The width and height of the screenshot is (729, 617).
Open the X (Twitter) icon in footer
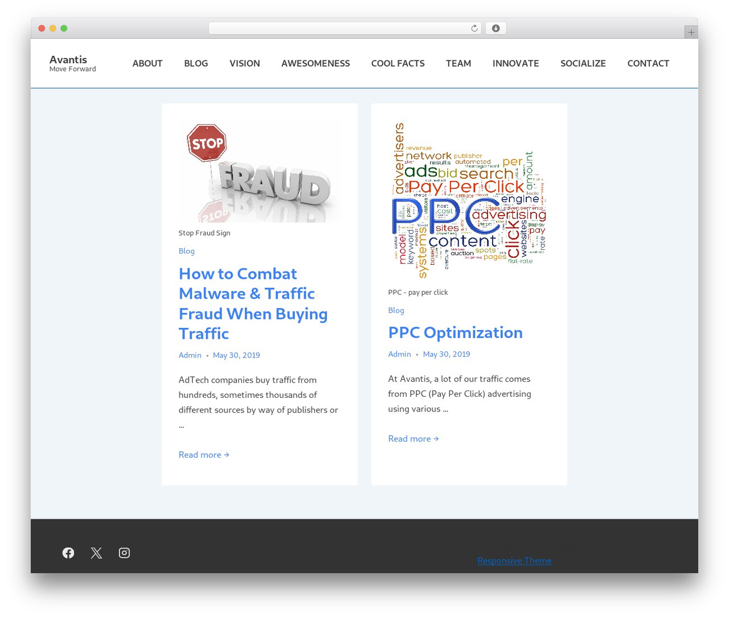click(x=96, y=553)
